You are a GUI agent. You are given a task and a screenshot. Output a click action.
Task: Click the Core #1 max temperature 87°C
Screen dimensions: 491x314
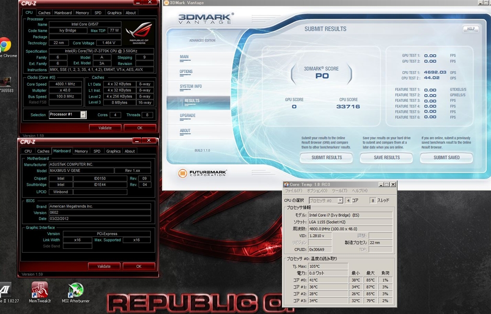pyautogui.click(x=371, y=287)
